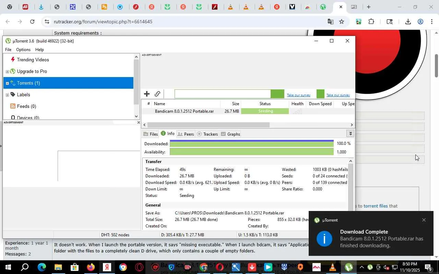Screen dimensions: 439x274
Task: Open the Yandex browser taskbar icon
Action: pos(107,267)
